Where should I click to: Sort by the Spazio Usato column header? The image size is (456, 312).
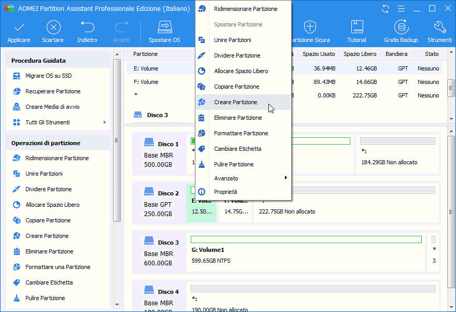pyautogui.click(x=319, y=54)
